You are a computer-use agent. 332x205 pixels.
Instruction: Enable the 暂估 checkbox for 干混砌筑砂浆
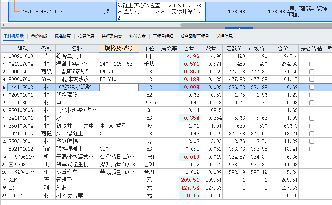[x=311, y=72]
